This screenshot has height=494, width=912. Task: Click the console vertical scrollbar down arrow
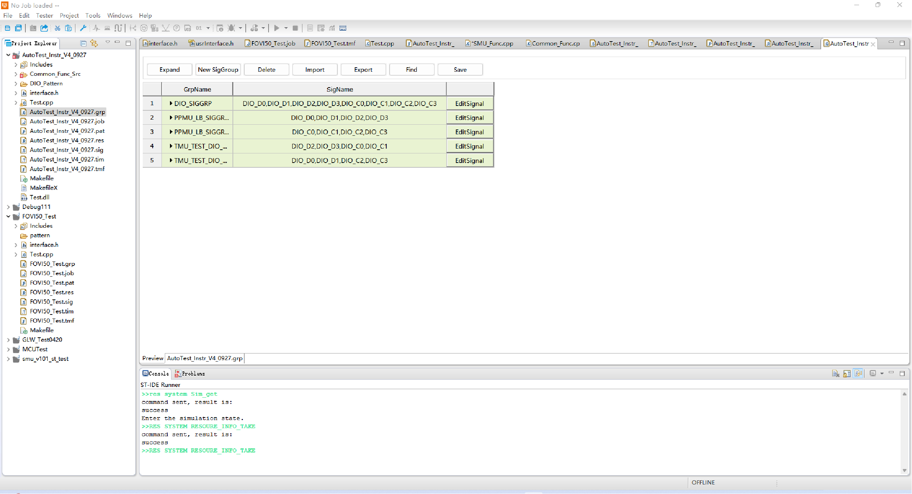click(x=904, y=470)
